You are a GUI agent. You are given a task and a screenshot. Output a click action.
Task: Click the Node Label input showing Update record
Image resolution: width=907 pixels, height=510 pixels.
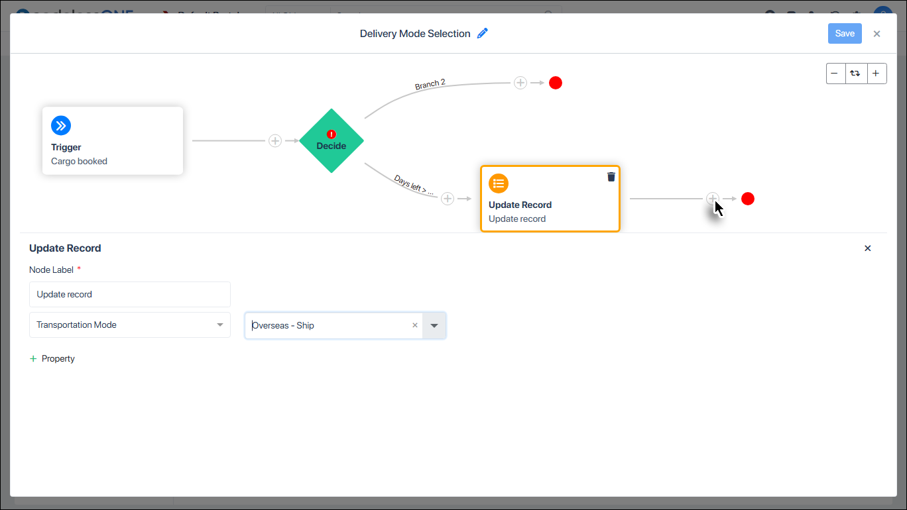129,294
